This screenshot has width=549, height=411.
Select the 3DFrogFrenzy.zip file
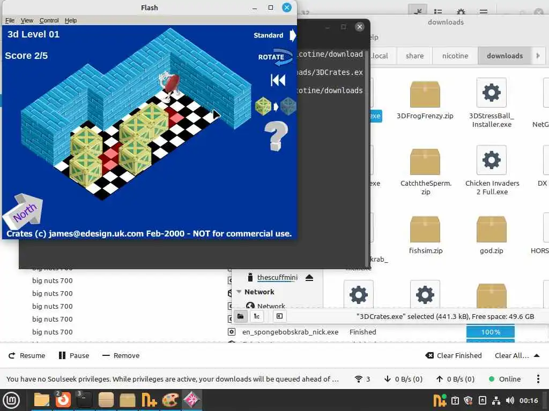[x=425, y=101]
